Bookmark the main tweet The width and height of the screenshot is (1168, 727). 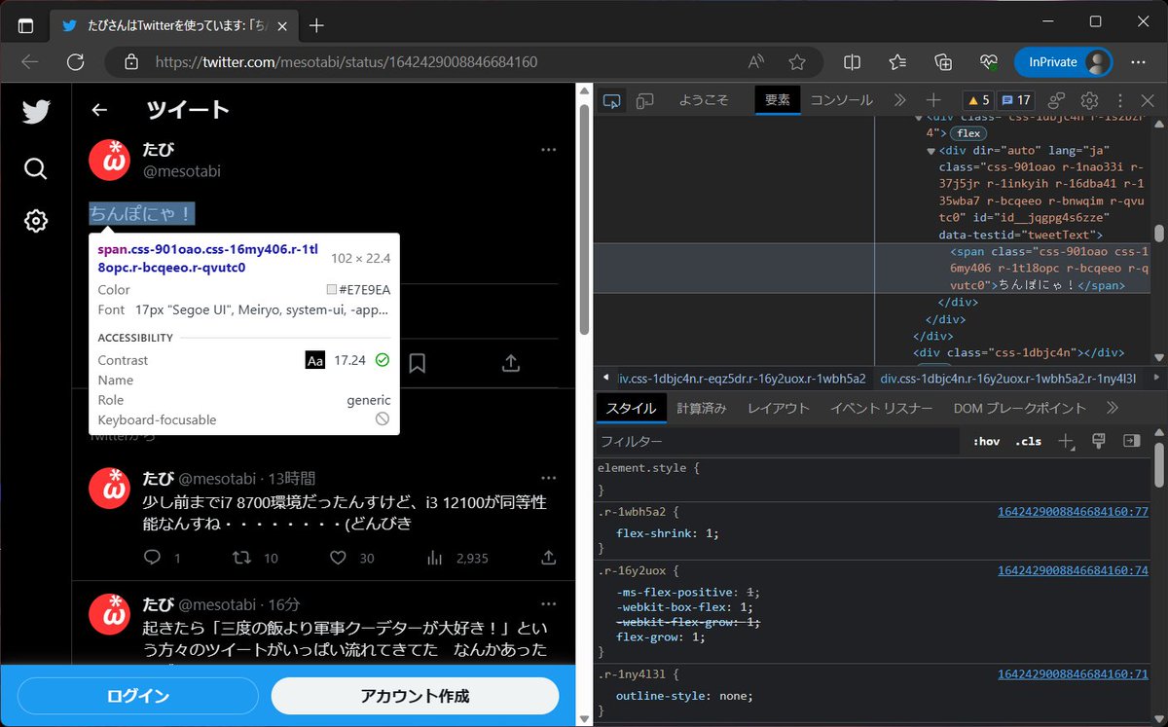coord(417,363)
